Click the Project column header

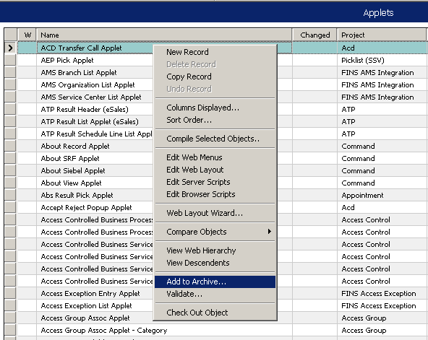(x=382, y=35)
